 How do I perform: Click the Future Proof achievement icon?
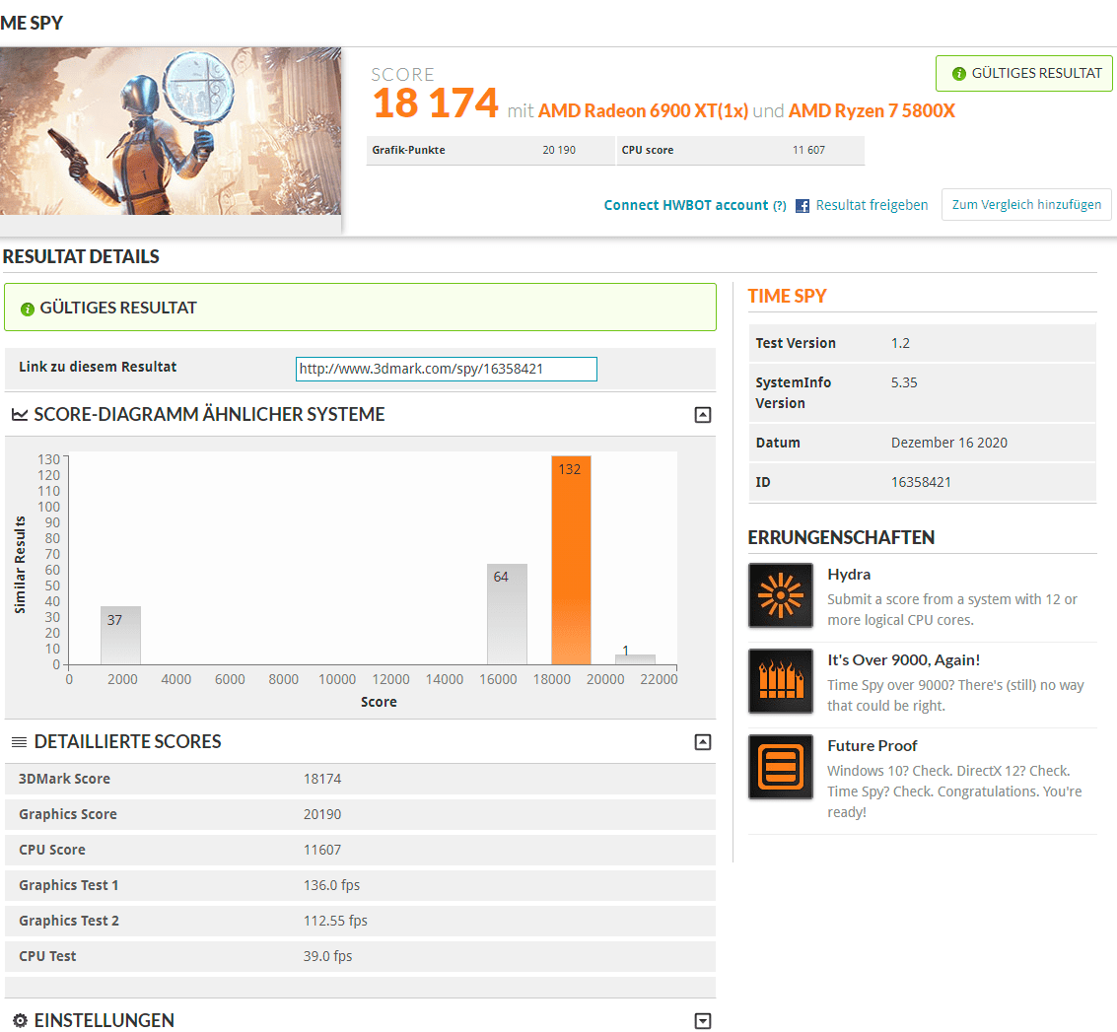[x=780, y=766]
